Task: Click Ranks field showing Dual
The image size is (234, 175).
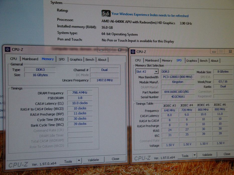Action: click(223, 86)
